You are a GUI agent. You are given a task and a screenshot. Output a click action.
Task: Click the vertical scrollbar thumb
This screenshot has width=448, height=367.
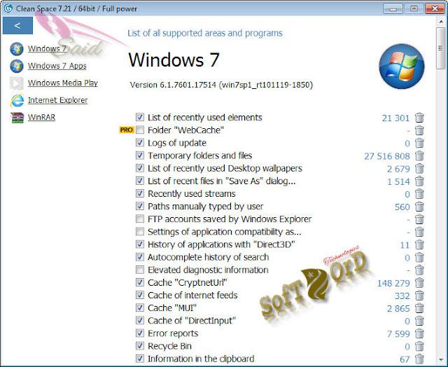click(x=441, y=48)
